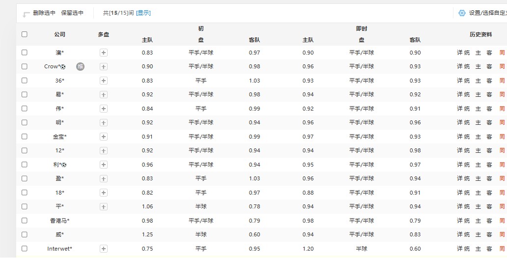Expand multi-odds plus for 盈*
The height and width of the screenshot is (258, 507).
click(x=104, y=179)
